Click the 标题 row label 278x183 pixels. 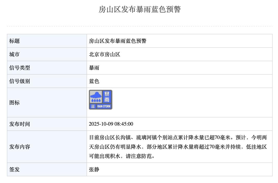coord(14,41)
